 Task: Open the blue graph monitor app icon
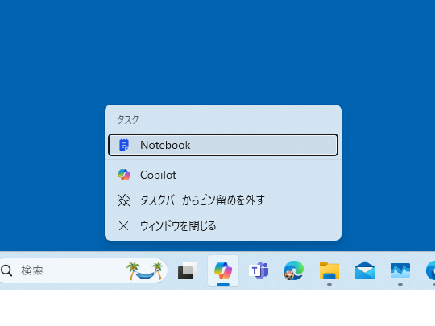[x=400, y=270]
